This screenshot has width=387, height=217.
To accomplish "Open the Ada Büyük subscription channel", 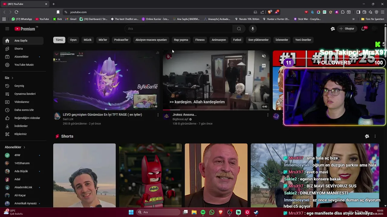I will point(23,171).
